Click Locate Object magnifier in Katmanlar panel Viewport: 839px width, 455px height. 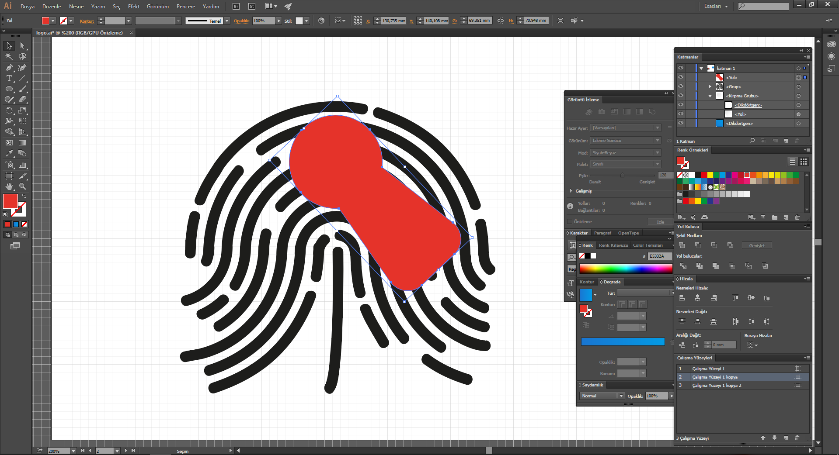(752, 141)
